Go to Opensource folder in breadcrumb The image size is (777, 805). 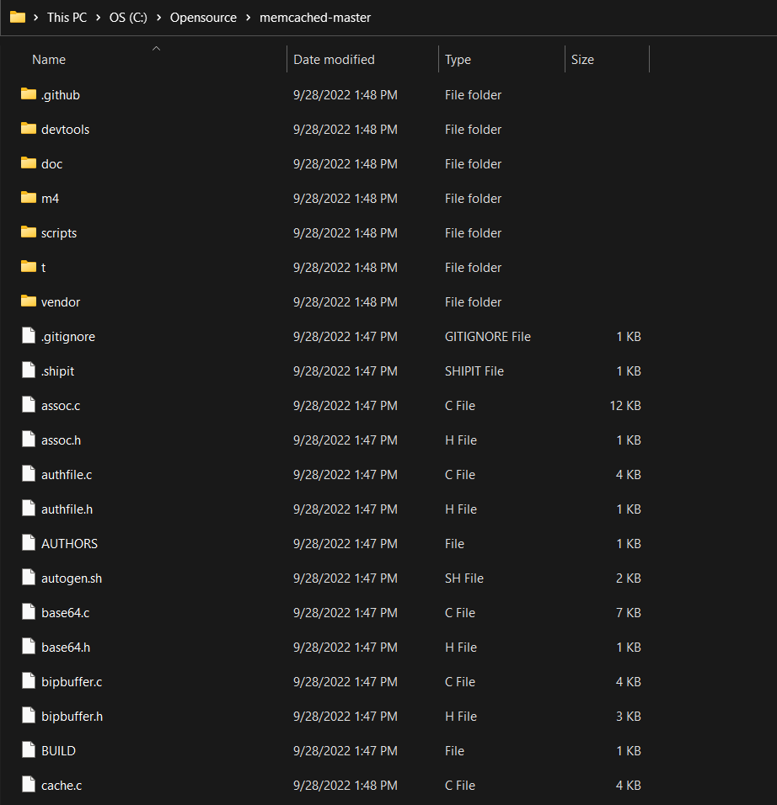203,18
